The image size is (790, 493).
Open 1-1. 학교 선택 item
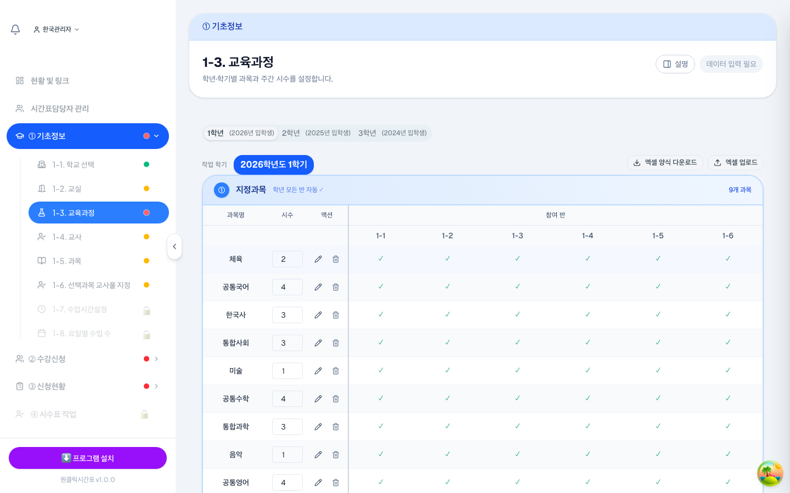99,164
